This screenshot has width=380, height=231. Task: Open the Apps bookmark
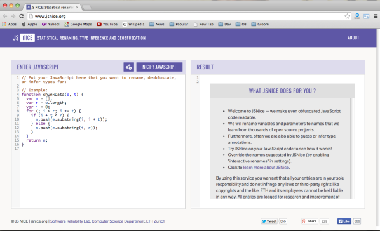pyautogui.click(x=10, y=24)
